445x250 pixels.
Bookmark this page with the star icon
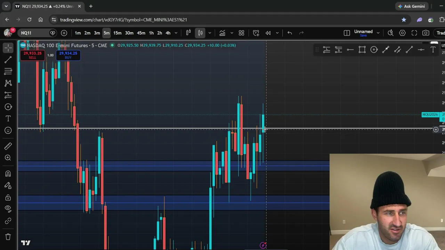[404, 20]
